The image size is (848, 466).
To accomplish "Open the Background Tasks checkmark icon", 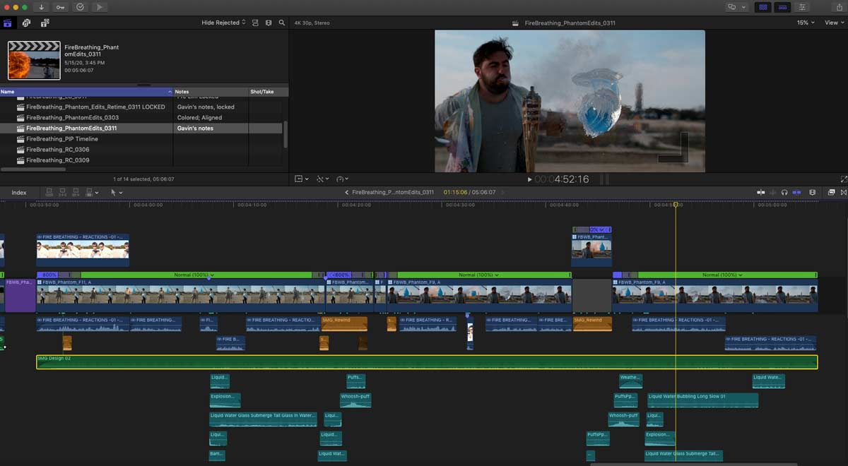I will pos(80,7).
